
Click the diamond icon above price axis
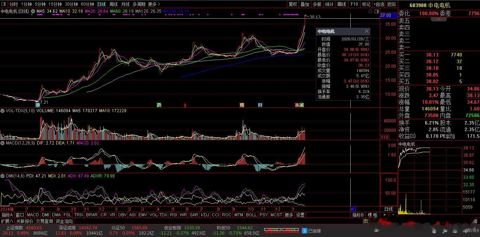pyautogui.click(x=370, y=11)
